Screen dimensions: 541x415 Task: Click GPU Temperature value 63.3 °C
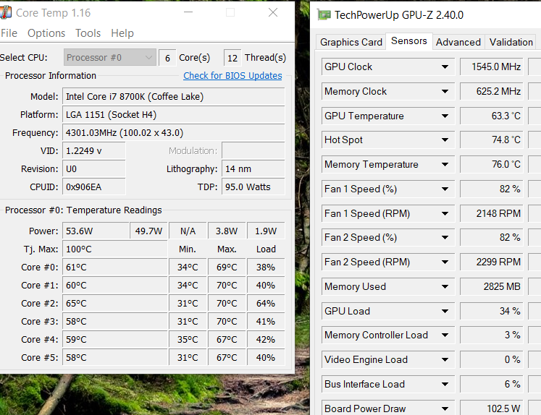pos(492,116)
